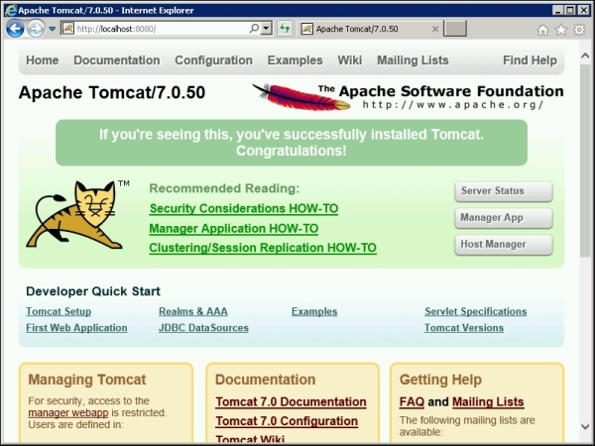Open Favorites star icon
This screenshot has width=595, height=446.
(561, 30)
